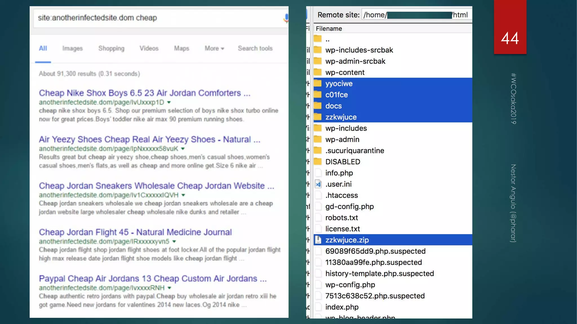Click the .user.ini file icon
The image size is (577, 324).
click(318, 184)
